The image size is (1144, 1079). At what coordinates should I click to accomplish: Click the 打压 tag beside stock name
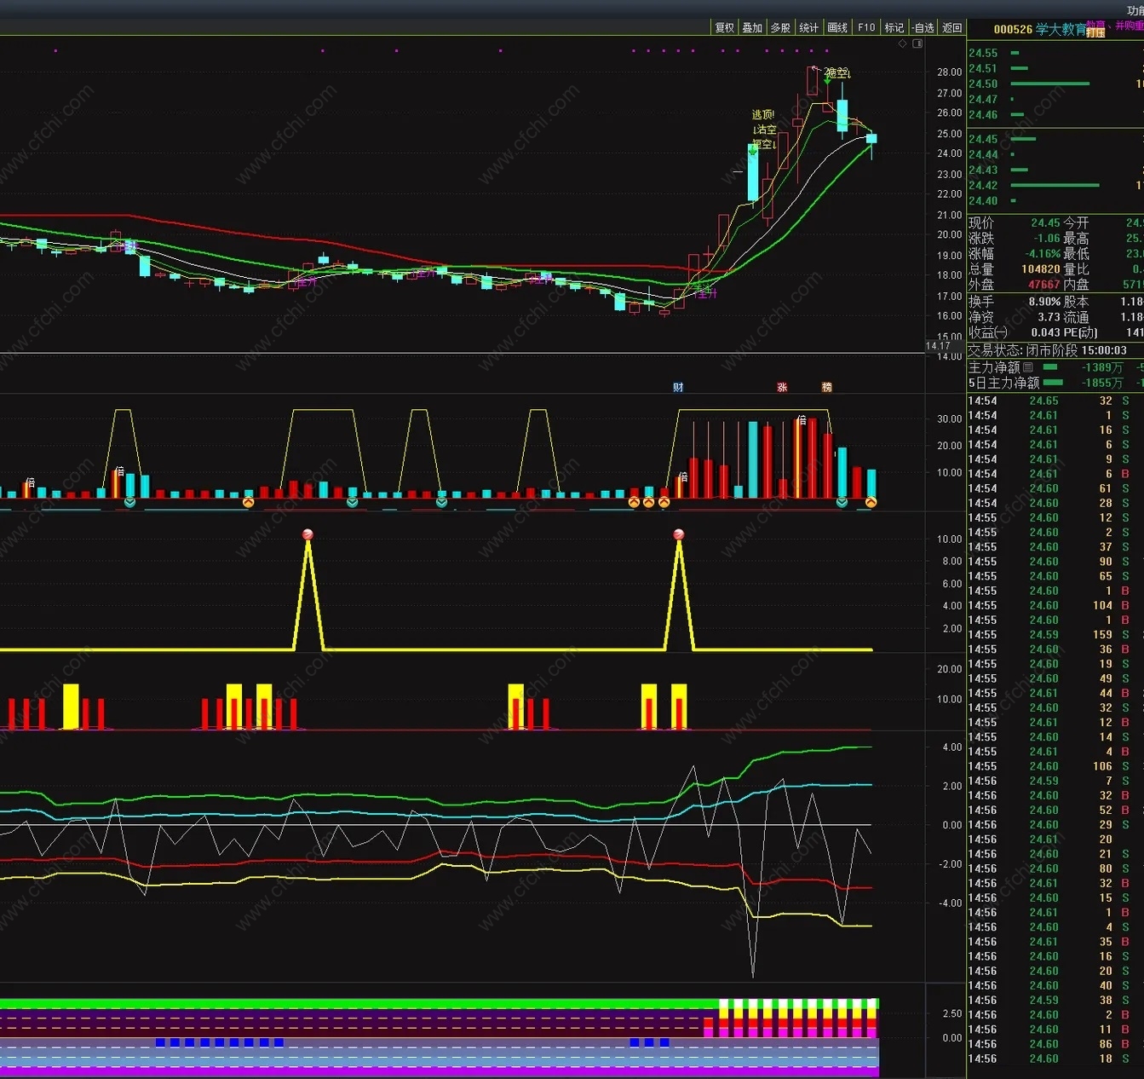[x=1095, y=33]
